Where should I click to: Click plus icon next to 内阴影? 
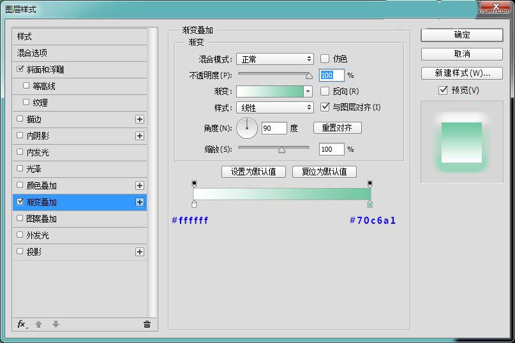point(140,136)
